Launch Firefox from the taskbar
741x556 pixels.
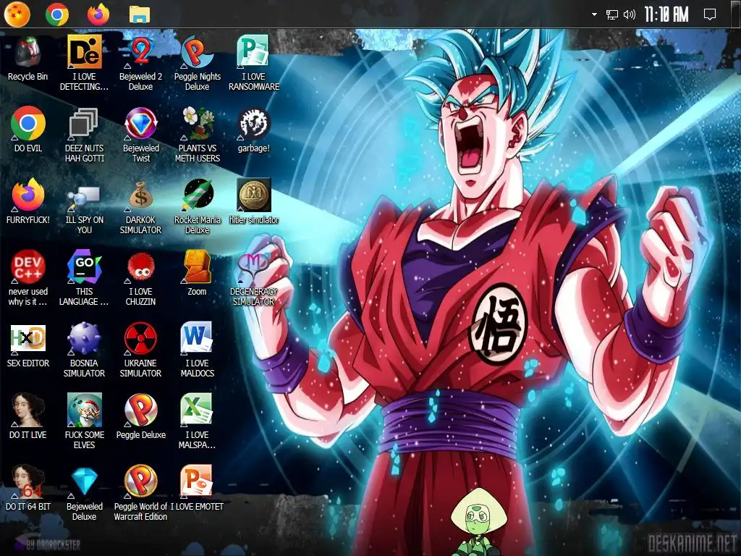[x=98, y=14]
